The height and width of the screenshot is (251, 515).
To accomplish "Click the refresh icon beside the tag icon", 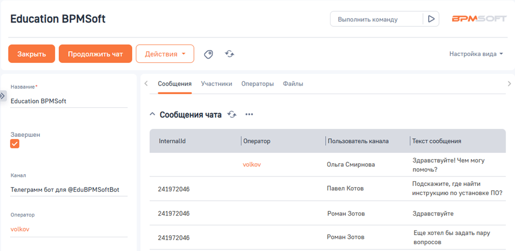I will [229, 54].
